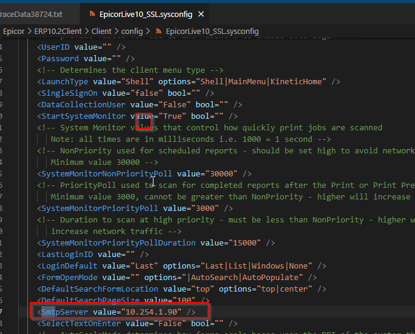This screenshot has width=415, height=334.
Task: Click the DefaultSearchFormLocation tag name
Action: coord(100,289)
